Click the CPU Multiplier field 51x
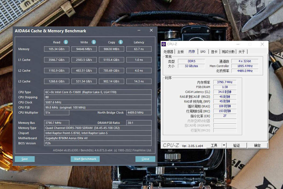283x189 pixels. coord(57,113)
